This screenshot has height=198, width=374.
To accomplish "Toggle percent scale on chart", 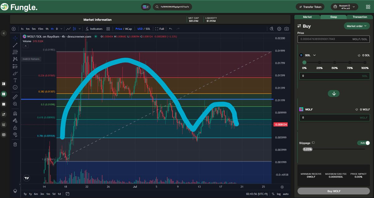I will 273,194.
